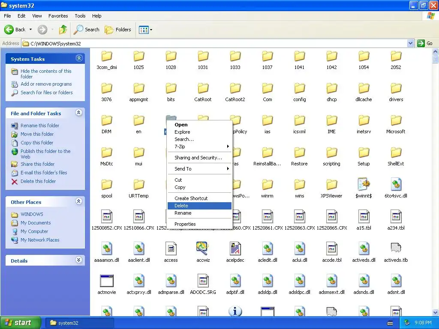Screen dimensions: 439x329
Task: Click Add or remove programs link
Action: point(46,84)
